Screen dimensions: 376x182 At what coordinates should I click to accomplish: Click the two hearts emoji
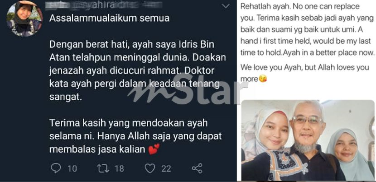[x=154, y=149]
